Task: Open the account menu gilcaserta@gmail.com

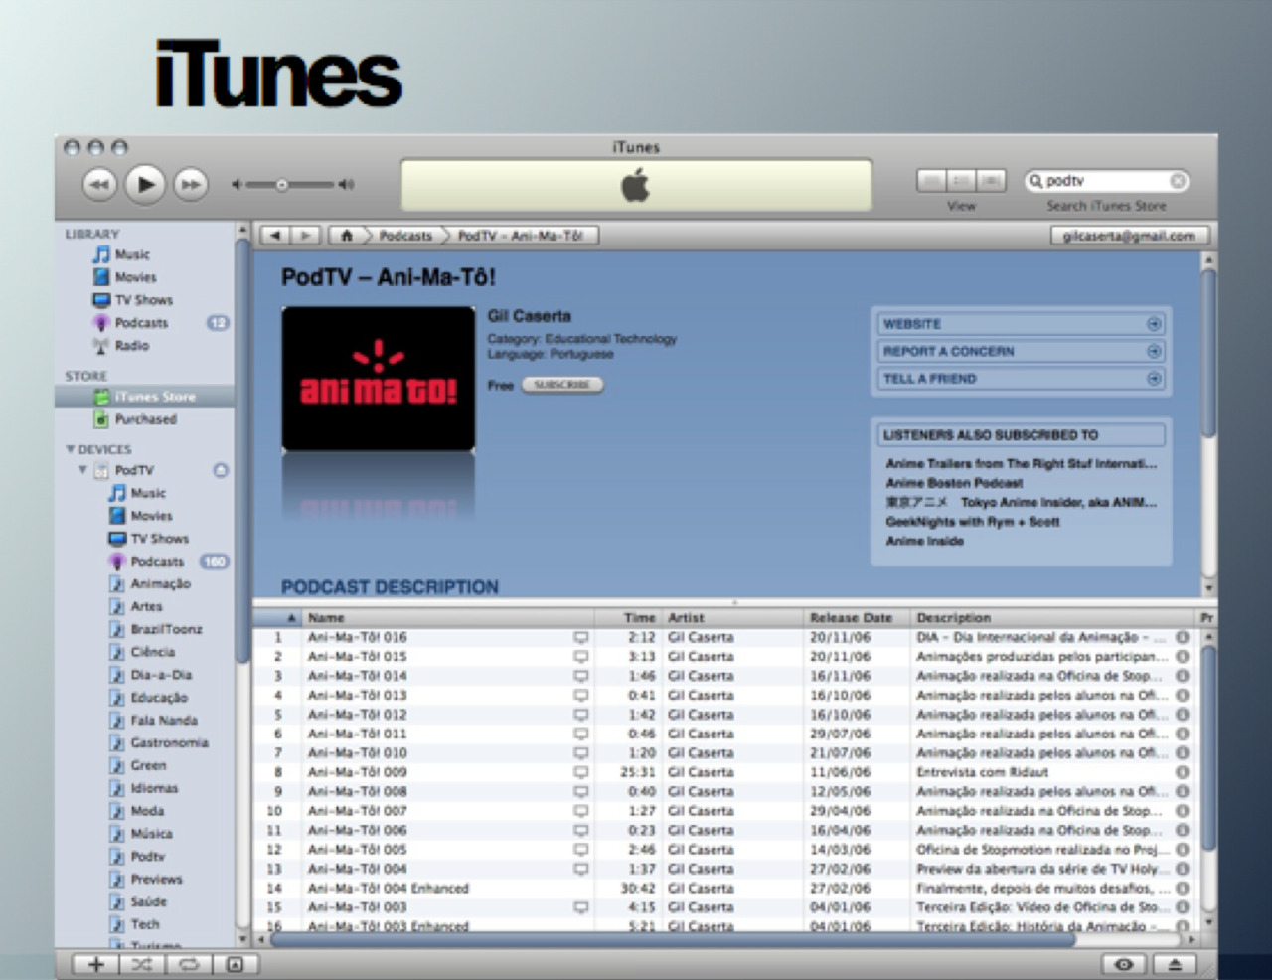Action: (1129, 236)
